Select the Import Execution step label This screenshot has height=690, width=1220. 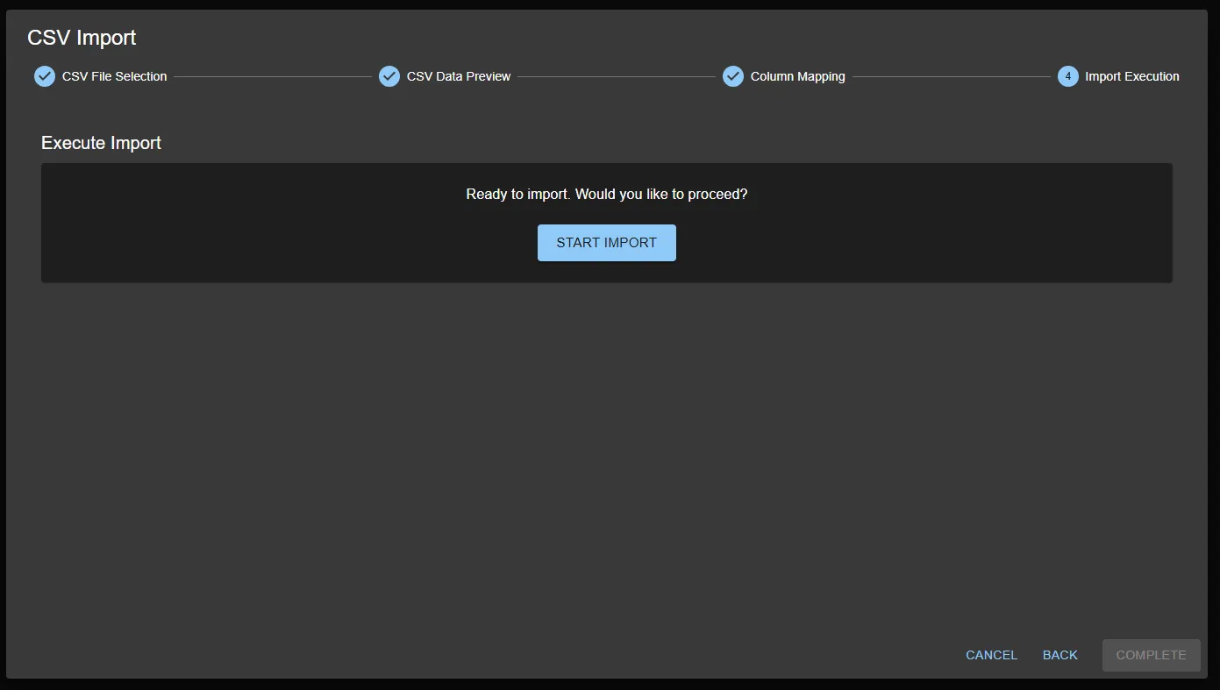click(1131, 76)
